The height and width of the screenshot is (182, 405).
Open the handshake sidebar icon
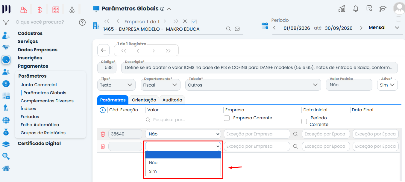pyautogui.click(x=6, y=47)
